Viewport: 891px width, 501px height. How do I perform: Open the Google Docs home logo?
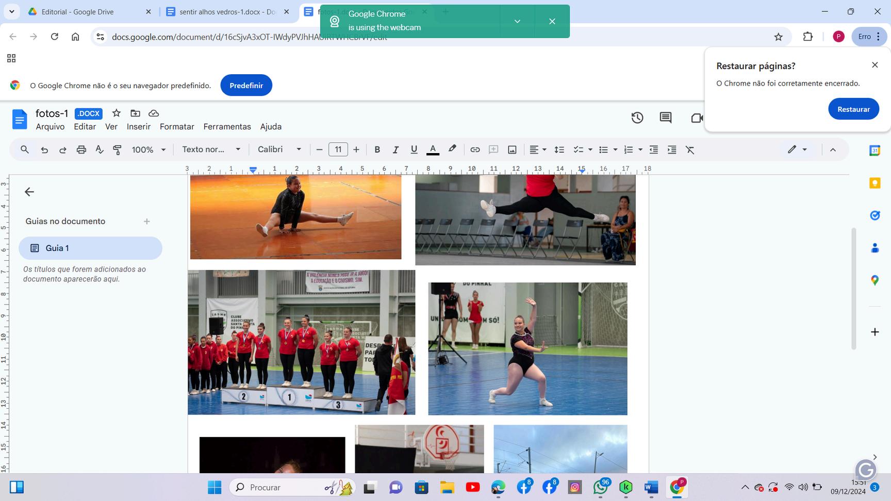click(20, 120)
